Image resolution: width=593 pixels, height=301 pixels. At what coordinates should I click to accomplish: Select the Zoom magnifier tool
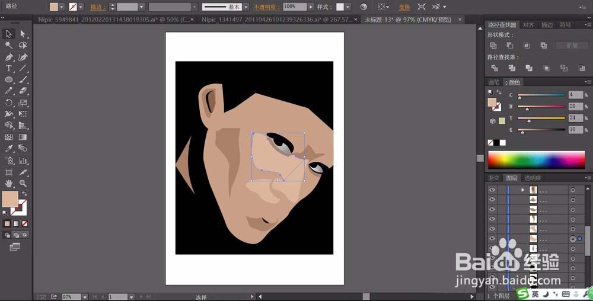click(23, 184)
